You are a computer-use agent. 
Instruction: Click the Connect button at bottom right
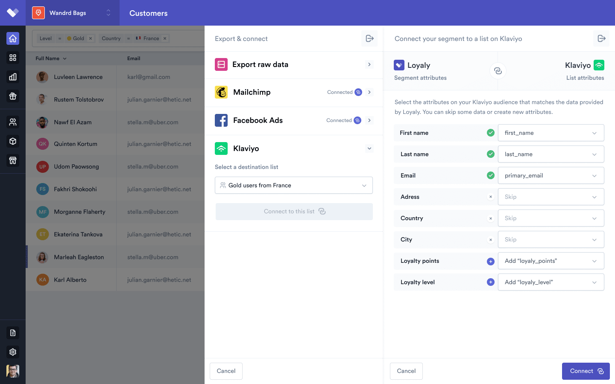(586, 371)
